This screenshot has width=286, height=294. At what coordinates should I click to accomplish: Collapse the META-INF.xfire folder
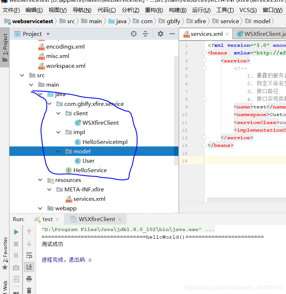click(x=49, y=189)
